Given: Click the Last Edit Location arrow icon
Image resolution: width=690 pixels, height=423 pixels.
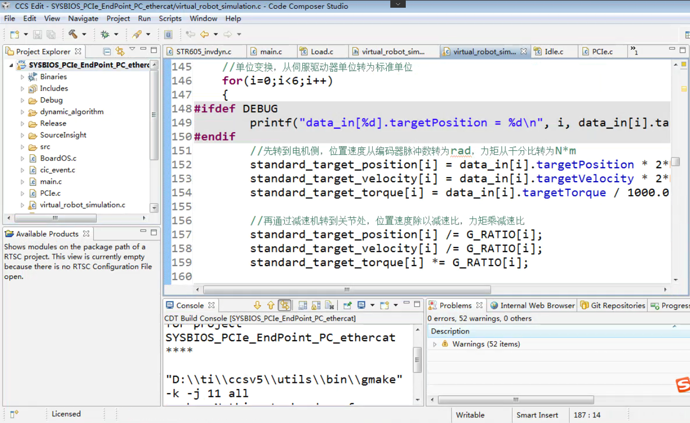Looking at the screenshot, I should [x=191, y=34].
